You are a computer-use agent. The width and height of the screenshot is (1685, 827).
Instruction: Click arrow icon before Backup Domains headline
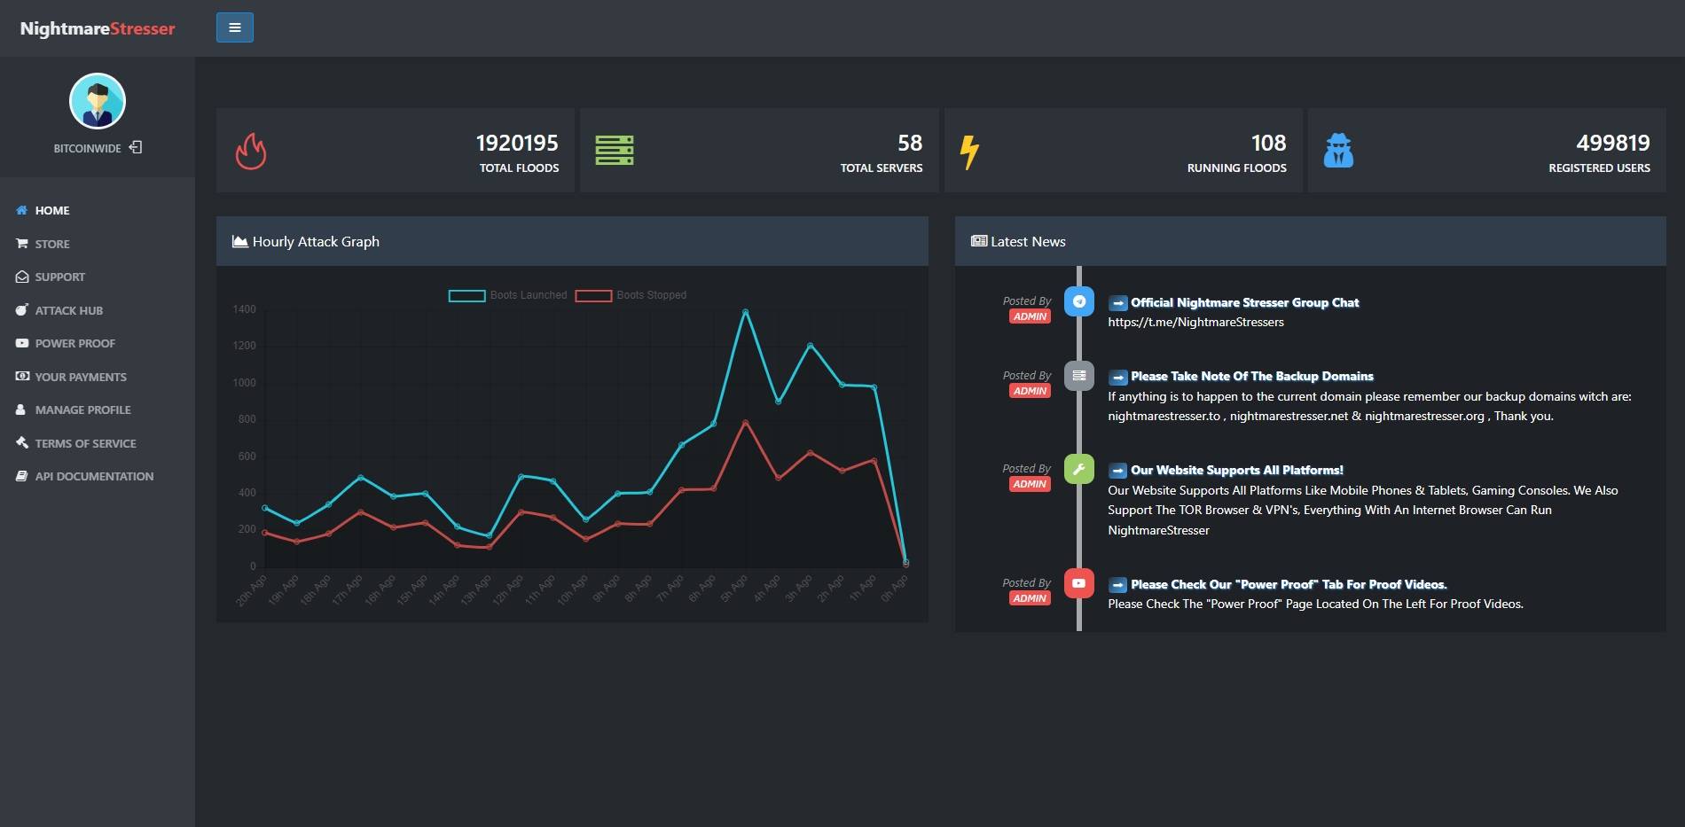[1117, 377]
